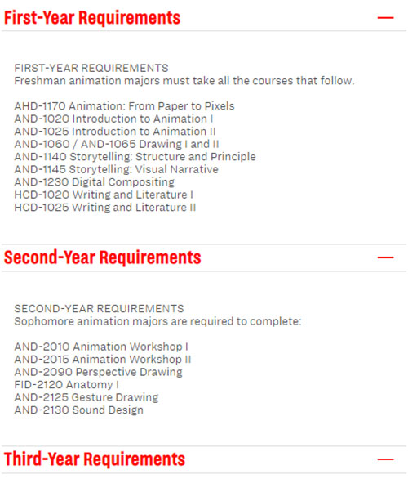This screenshot has width=408, height=488.
Task: Select AND-2010 Animation Workshop I
Action: [x=101, y=347]
